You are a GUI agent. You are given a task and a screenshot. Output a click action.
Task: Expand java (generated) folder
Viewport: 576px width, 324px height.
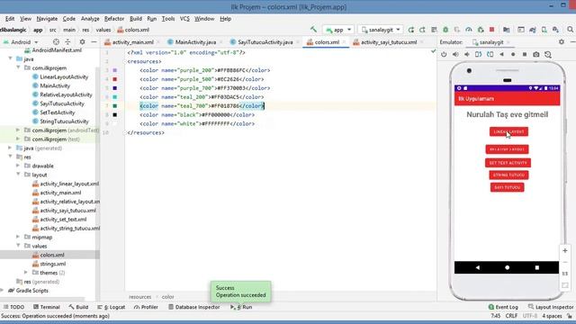point(10,148)
